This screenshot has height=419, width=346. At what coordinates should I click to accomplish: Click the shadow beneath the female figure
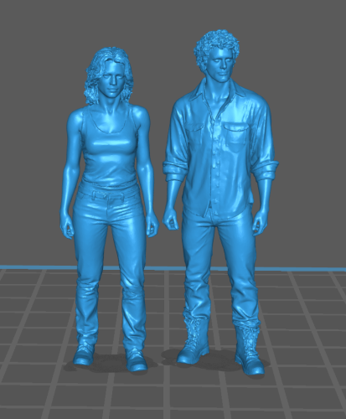(x=111, y=365)
